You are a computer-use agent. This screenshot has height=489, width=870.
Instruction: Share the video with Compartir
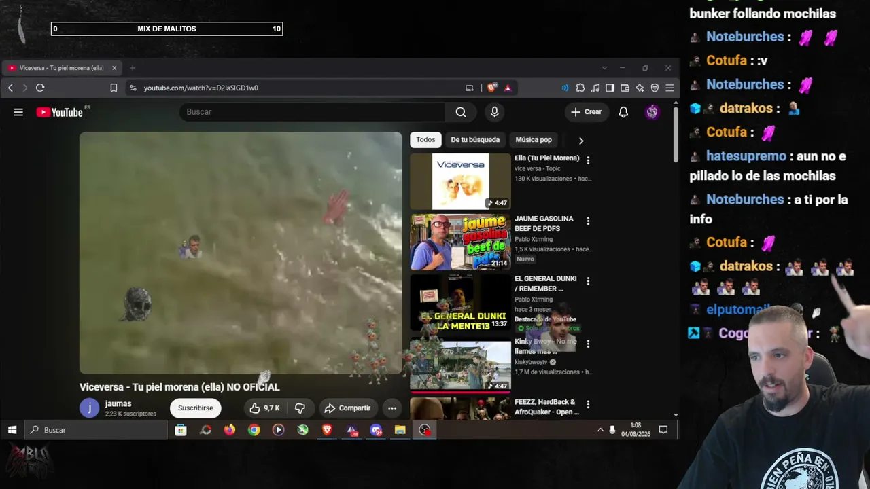(348, 408)
